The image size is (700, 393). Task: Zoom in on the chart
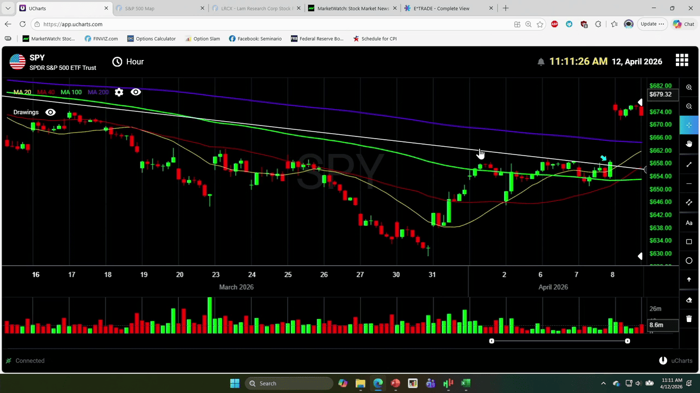point(689,87)
